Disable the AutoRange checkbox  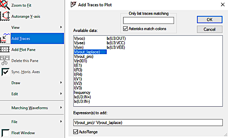pos(75,132)
